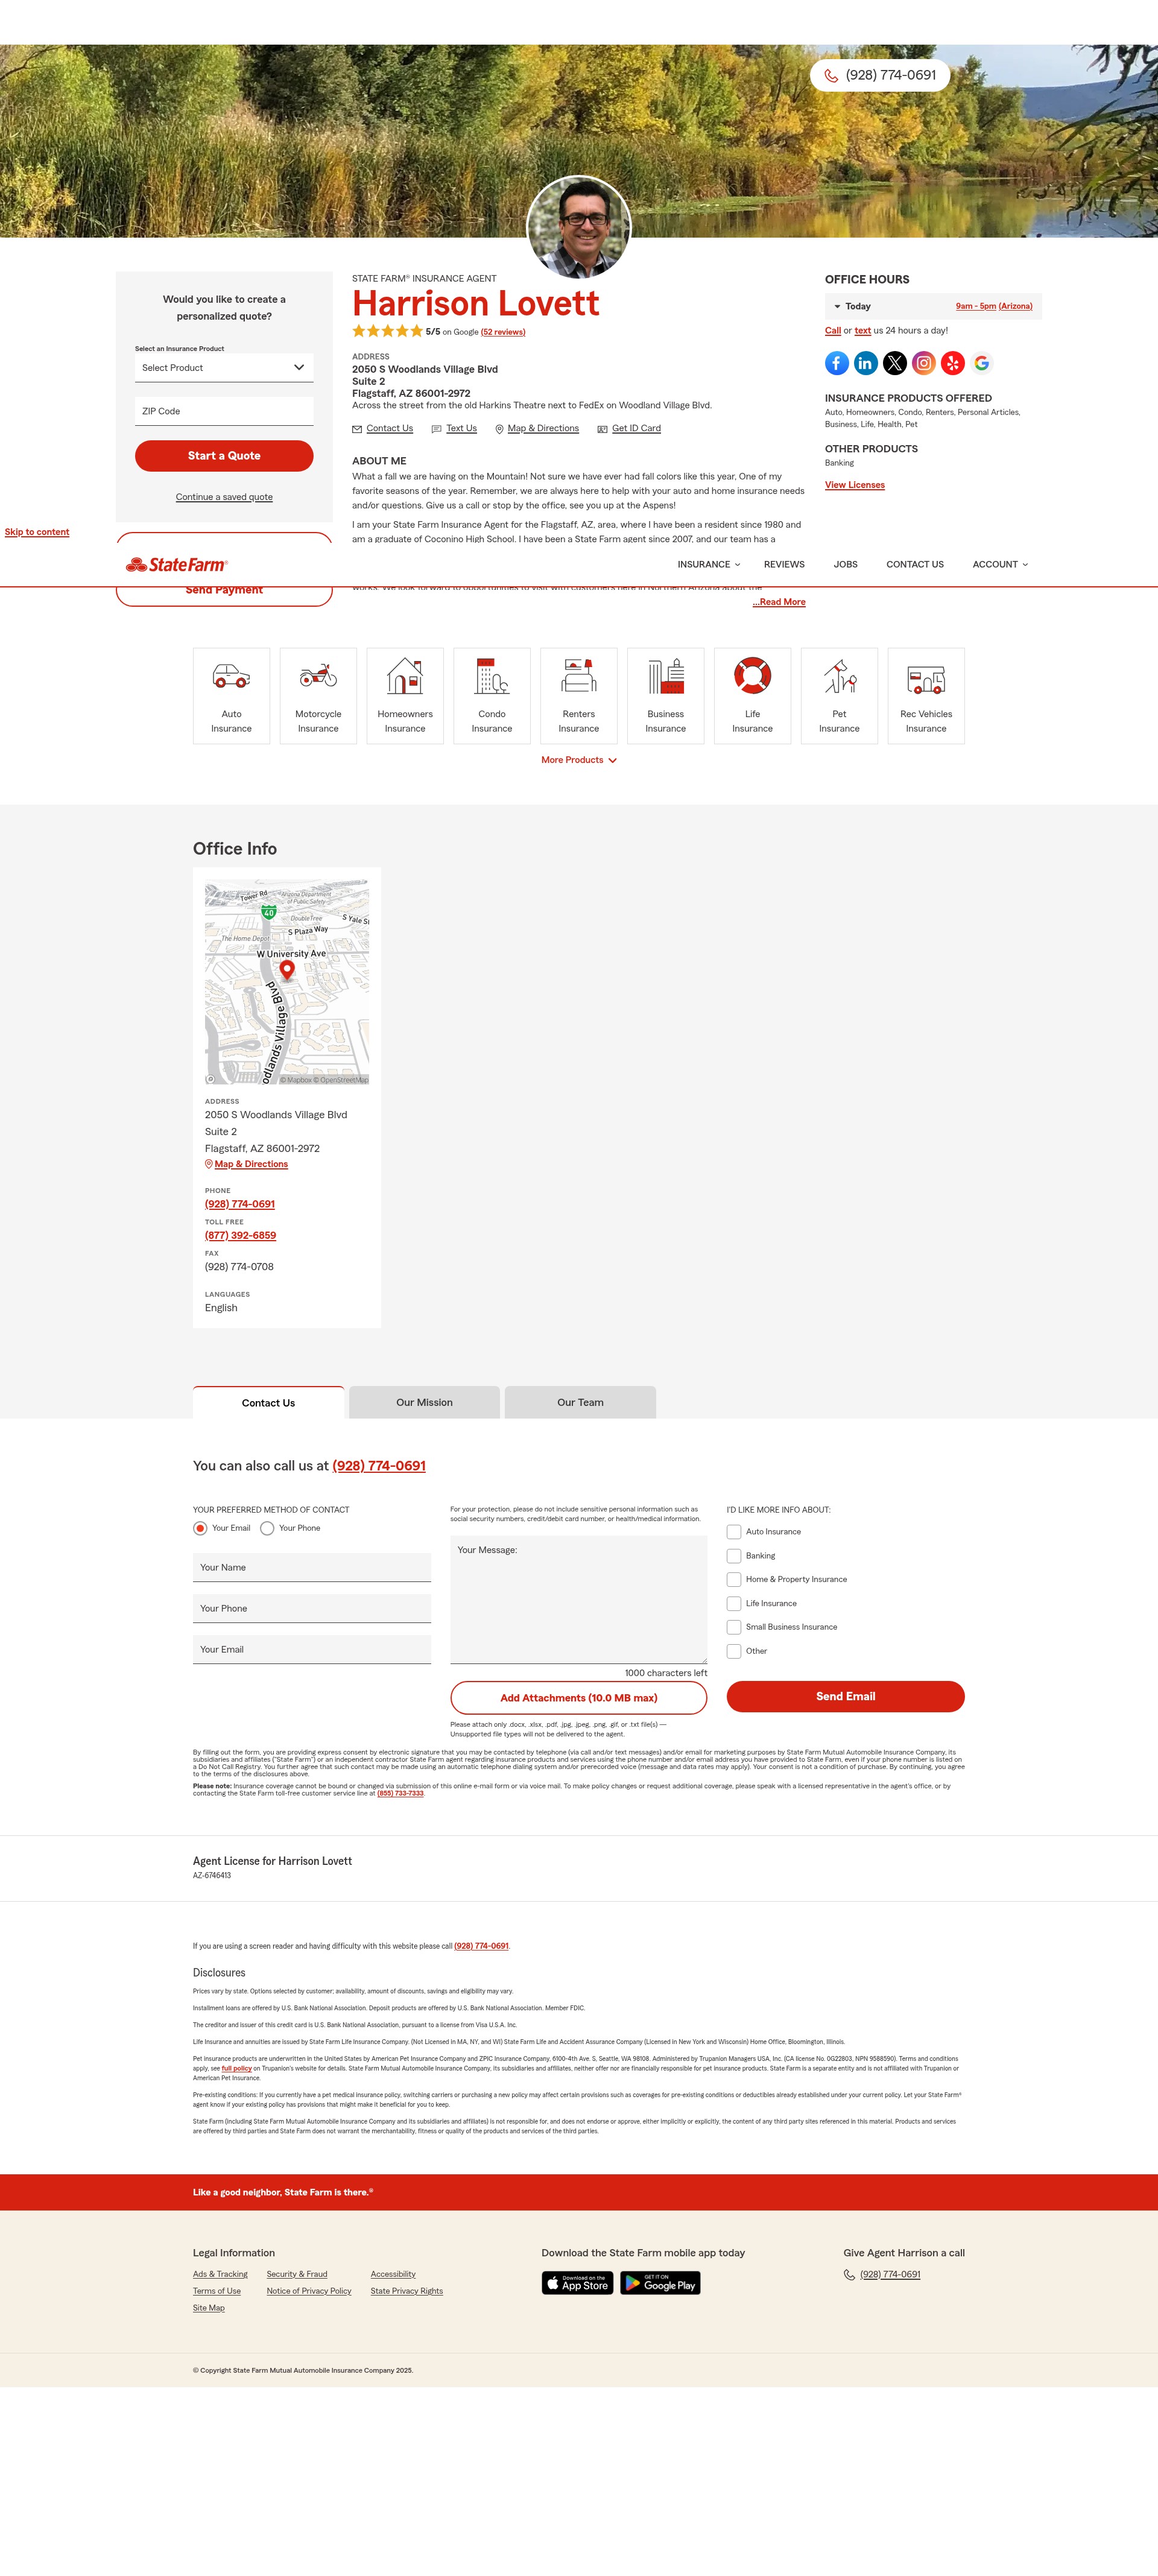Click the Get ID Card link
The image size is (1158, 2576).
click(x=629, y=429)
